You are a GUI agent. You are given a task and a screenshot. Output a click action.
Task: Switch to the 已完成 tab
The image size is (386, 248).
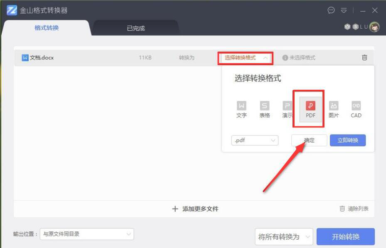click(135, 28)
